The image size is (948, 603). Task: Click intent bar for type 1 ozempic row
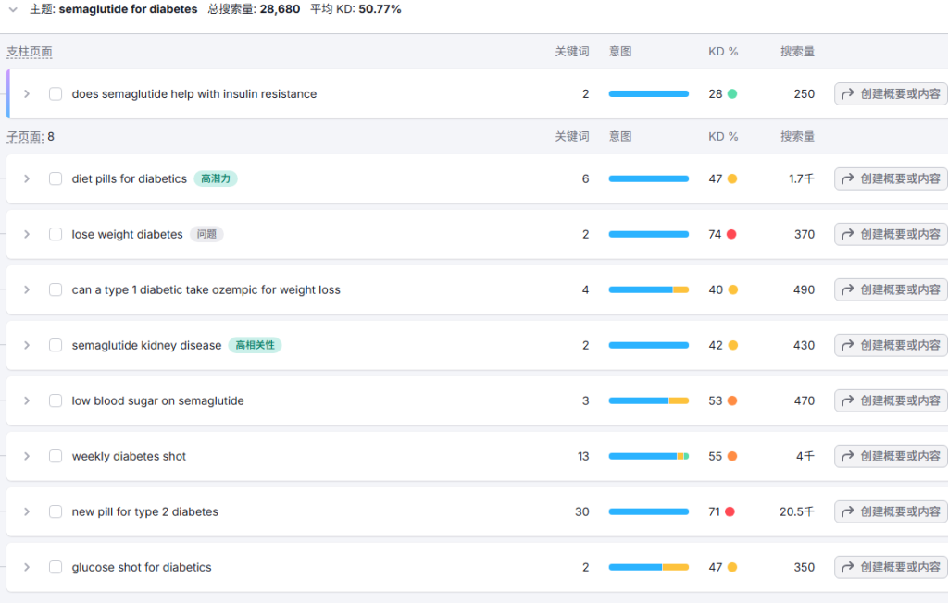click(x=649, y=290)
